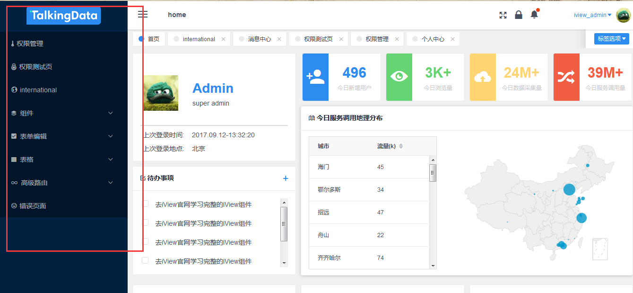Add a to-do item with plus icon
Viewport: 633px width, 293px height.
point(286,178)
